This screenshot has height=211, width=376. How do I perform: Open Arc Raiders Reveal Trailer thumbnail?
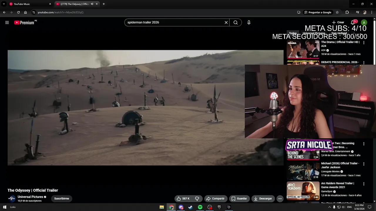[303, 190]
